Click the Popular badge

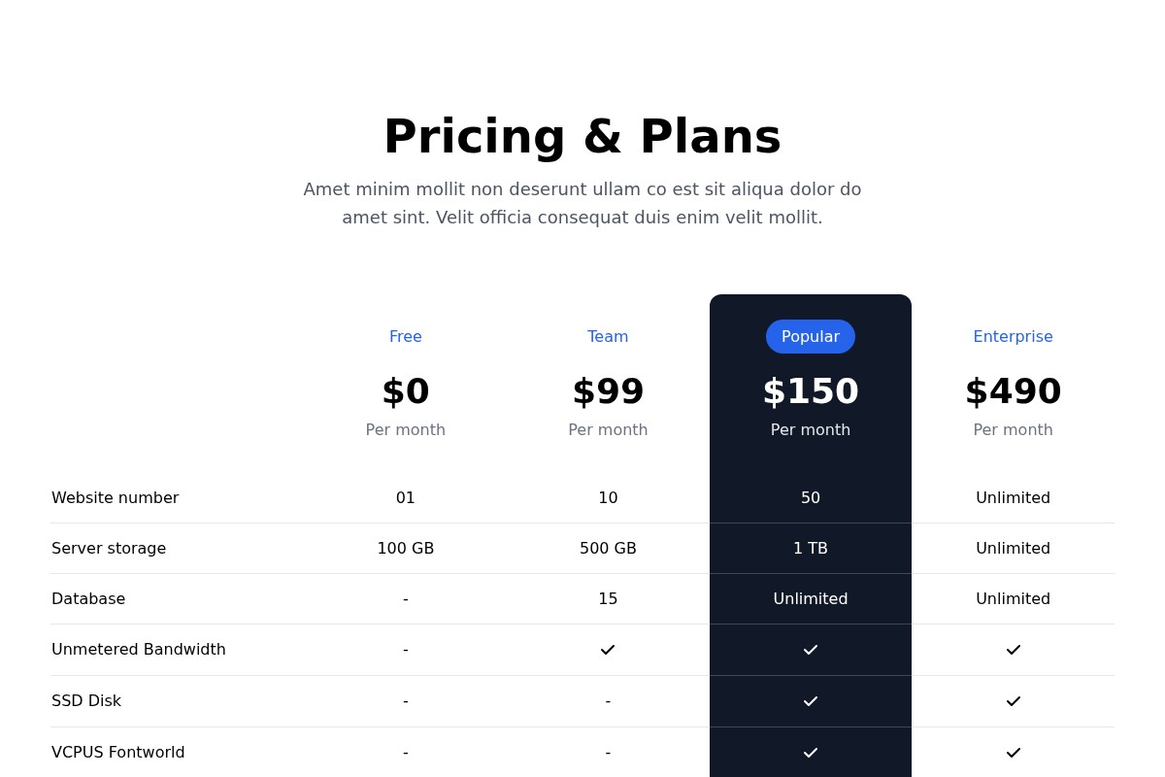(811, 336)
